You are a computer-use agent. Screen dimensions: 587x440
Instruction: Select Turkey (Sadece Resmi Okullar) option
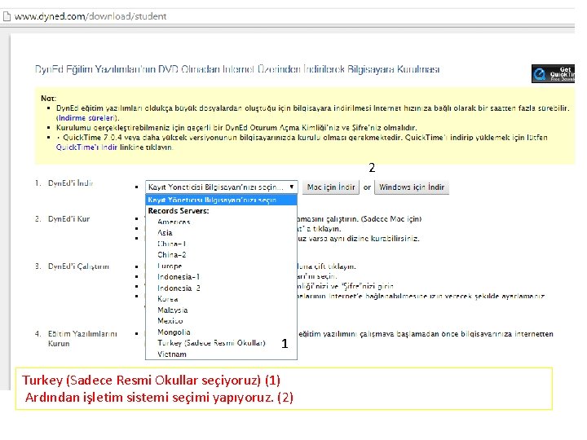tap(211, 343)
